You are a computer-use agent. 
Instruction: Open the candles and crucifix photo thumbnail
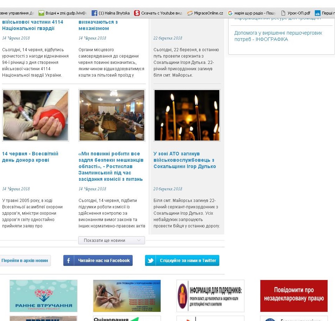point(187,115)
